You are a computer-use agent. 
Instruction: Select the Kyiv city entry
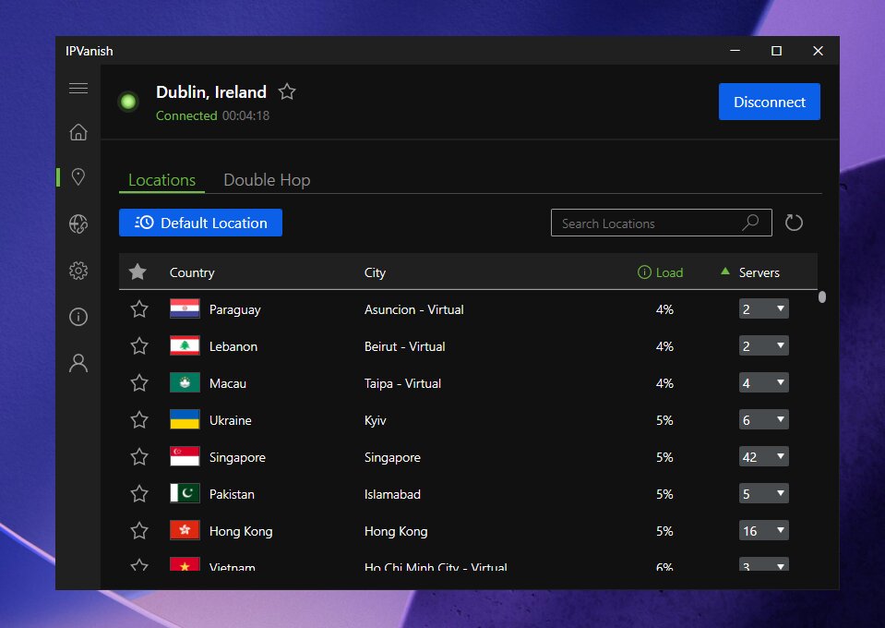(x=376, y=420)
